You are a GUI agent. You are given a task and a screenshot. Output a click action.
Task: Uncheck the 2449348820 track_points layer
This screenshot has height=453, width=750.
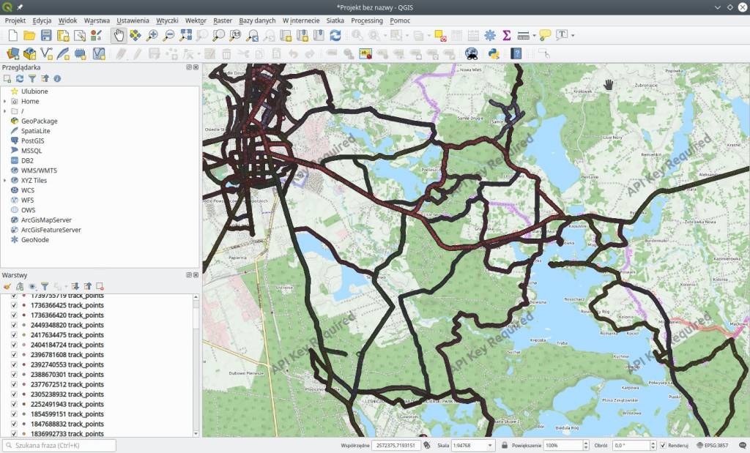pos(14,325)
